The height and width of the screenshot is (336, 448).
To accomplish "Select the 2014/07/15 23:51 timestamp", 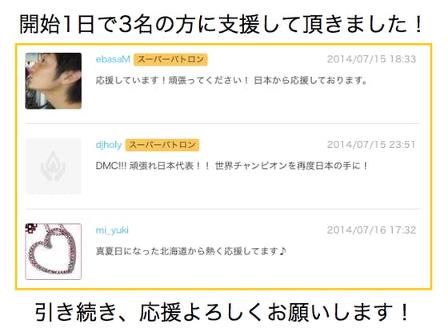I will coord(371,145).
